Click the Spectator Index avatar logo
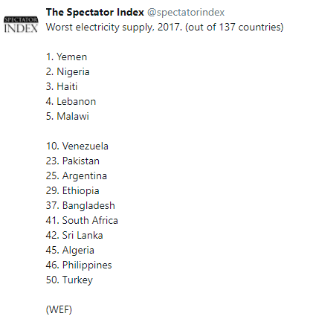 (x=21, y=25)
